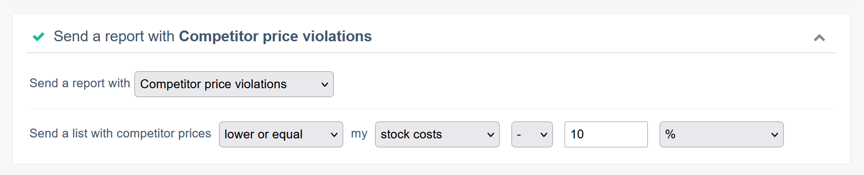Image resolution: width=864 pixels, height=175 pixels.
Task: Click the arrow of report type dropdown
Action: click(324, 84)
